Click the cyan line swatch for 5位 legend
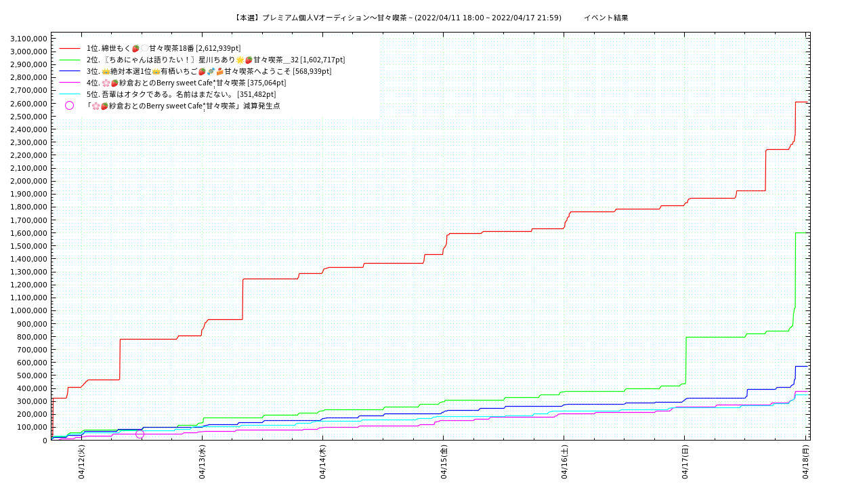The image size is (867, 488). pyautogui.click(x=70, y=94)
